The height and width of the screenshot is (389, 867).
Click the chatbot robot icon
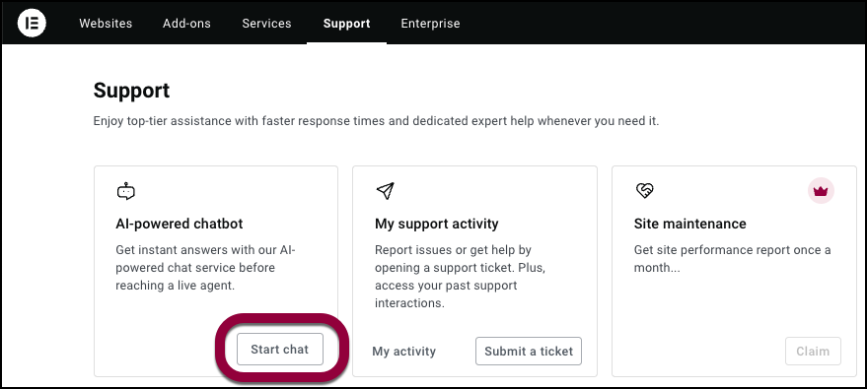(x=126, y=191)
